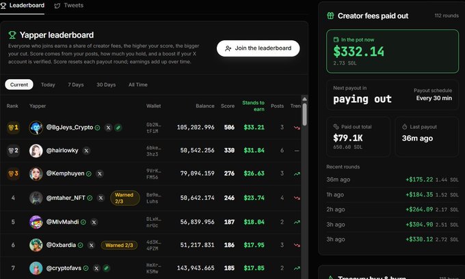Image resolution: width=465 pixels, height=279 pixels.
Task: Select the 7 Days filter
Action: tap(76, 85)
